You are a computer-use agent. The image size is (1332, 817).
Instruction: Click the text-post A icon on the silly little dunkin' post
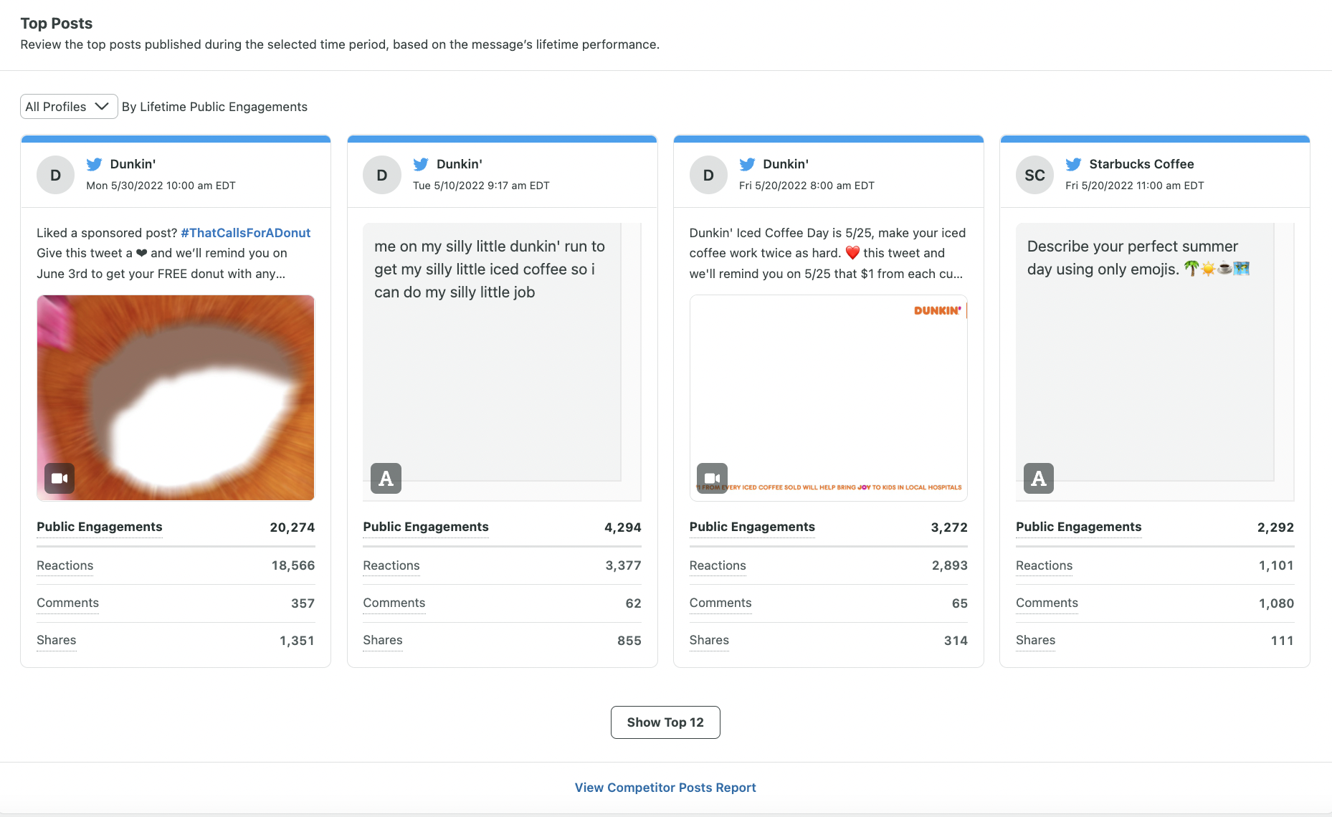386,478
